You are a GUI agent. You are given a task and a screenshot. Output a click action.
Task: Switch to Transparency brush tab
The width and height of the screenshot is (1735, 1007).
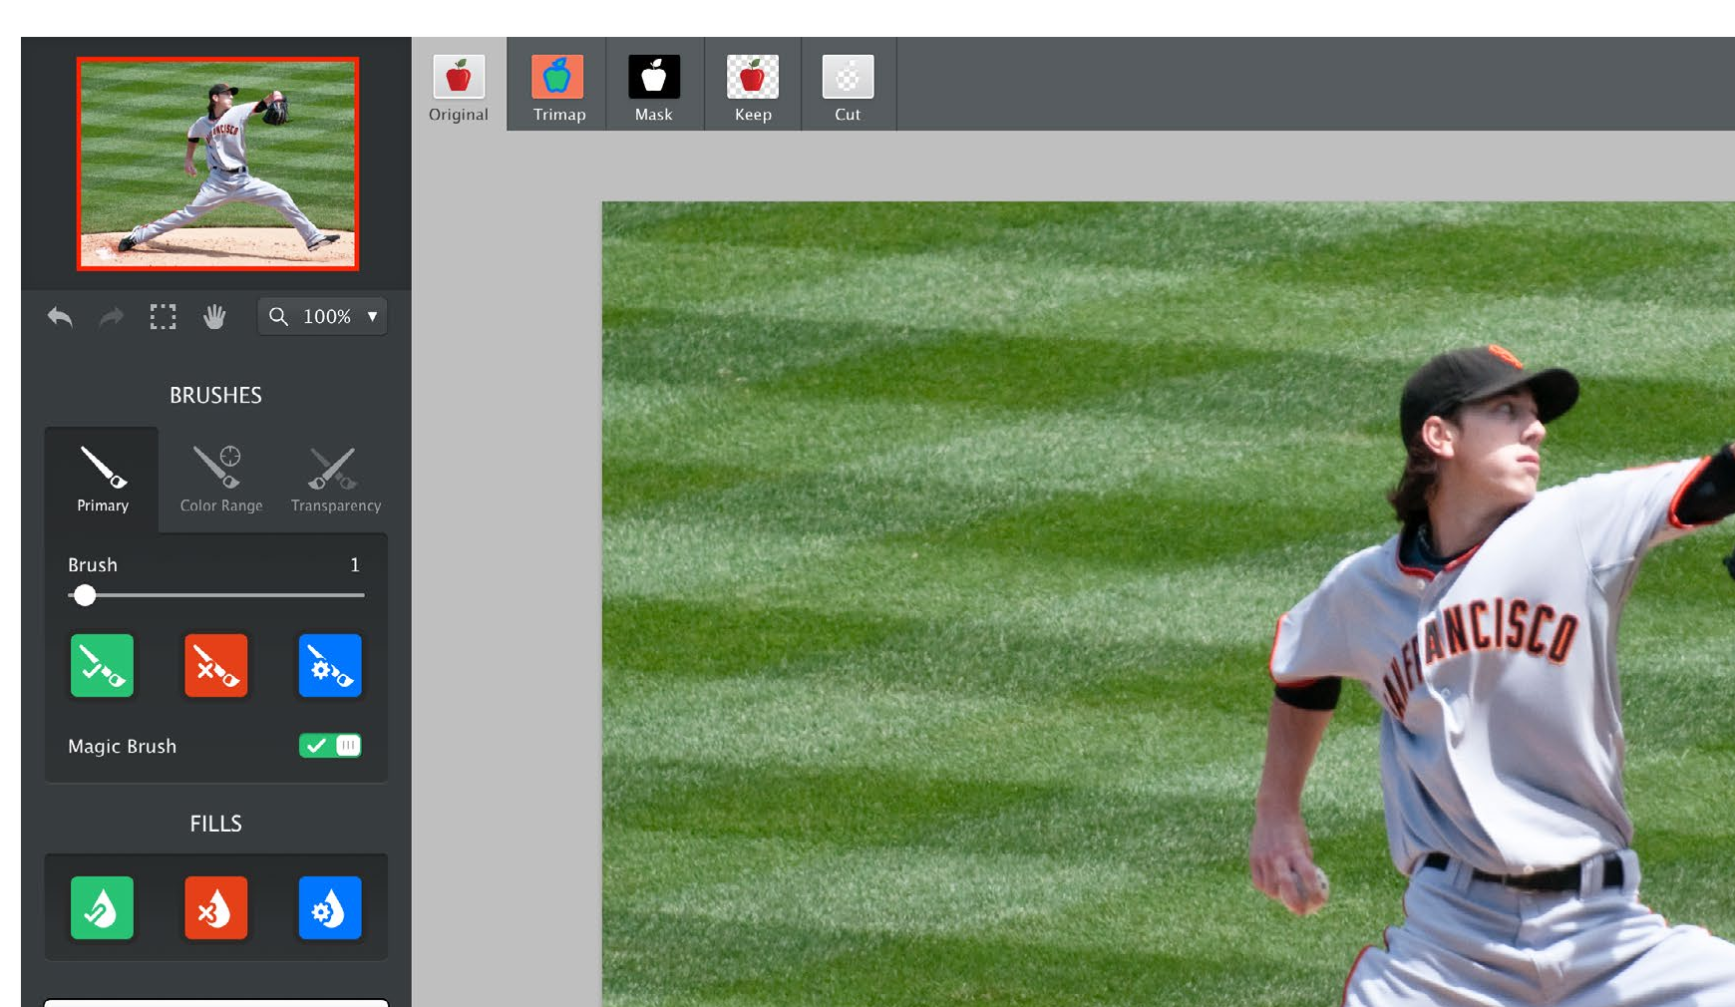click(x=336, y=480)
